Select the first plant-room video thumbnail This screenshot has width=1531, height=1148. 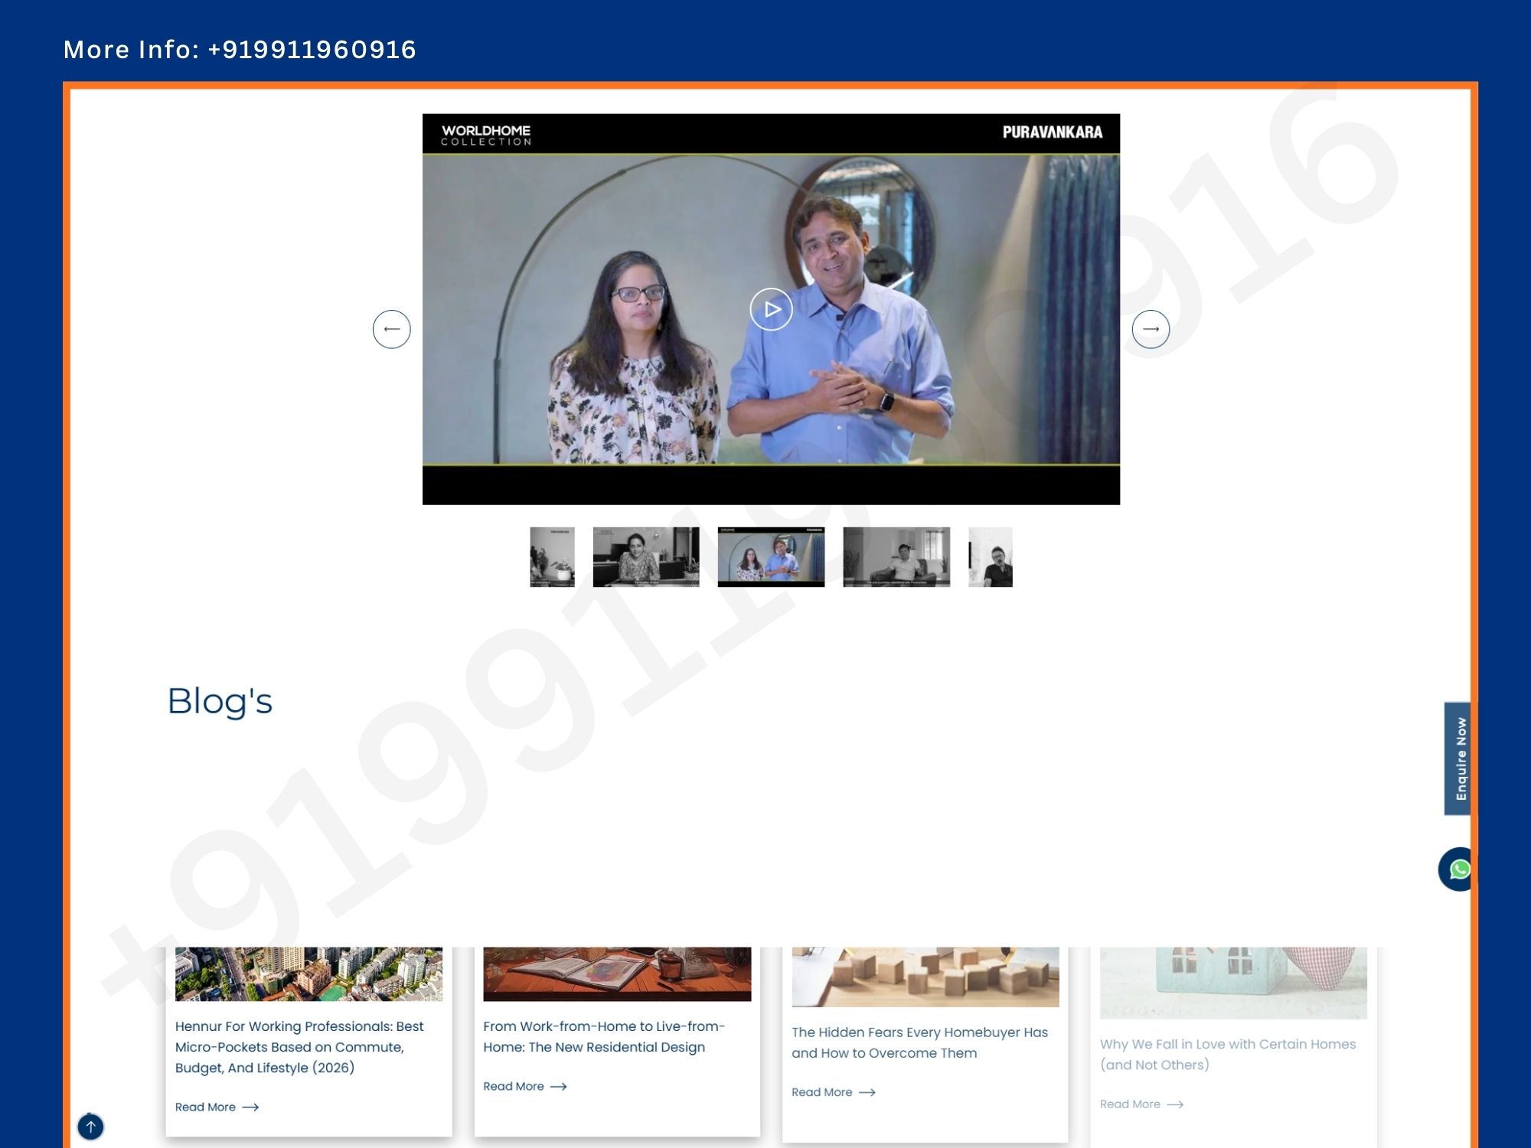552,557
